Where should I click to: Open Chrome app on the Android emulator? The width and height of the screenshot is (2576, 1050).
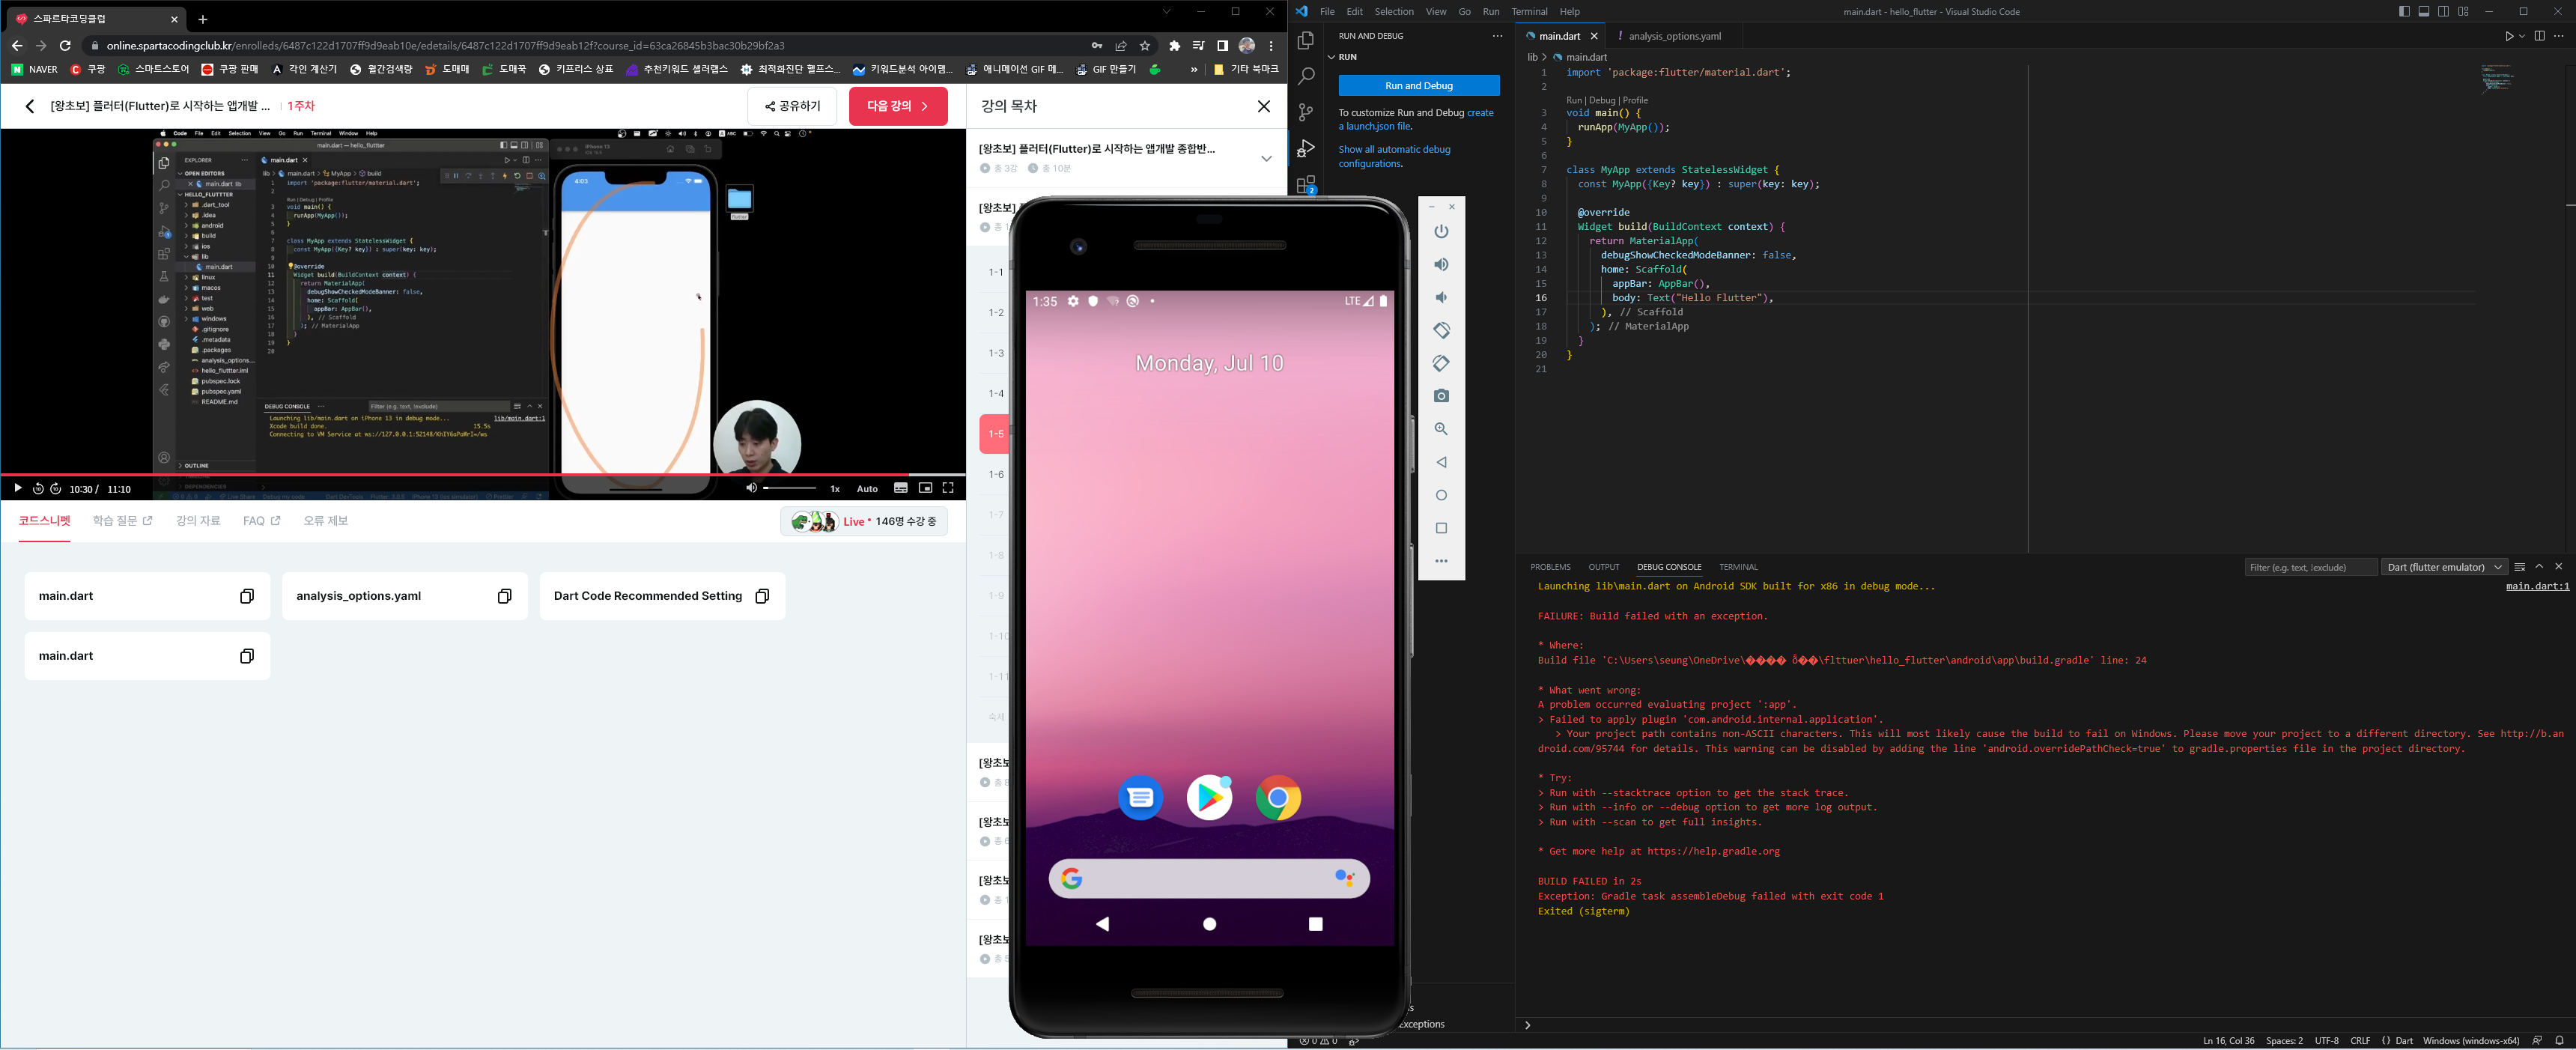1278,798
